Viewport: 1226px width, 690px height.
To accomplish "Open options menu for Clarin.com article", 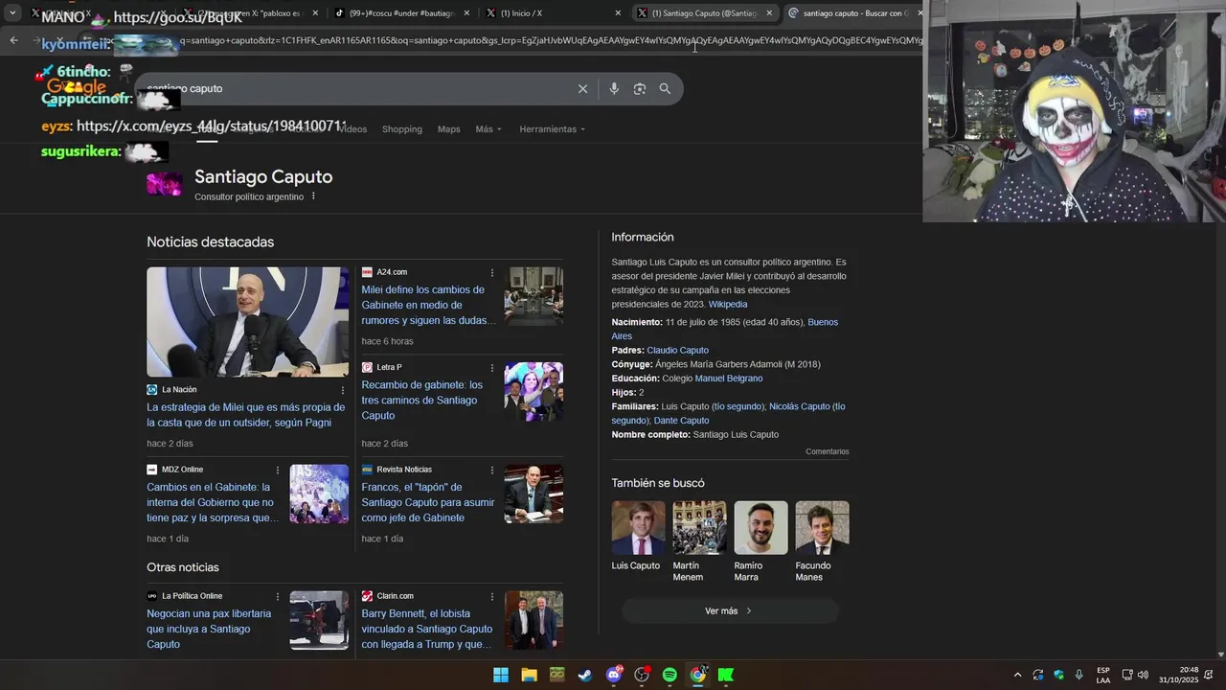I will coord(492,596).
